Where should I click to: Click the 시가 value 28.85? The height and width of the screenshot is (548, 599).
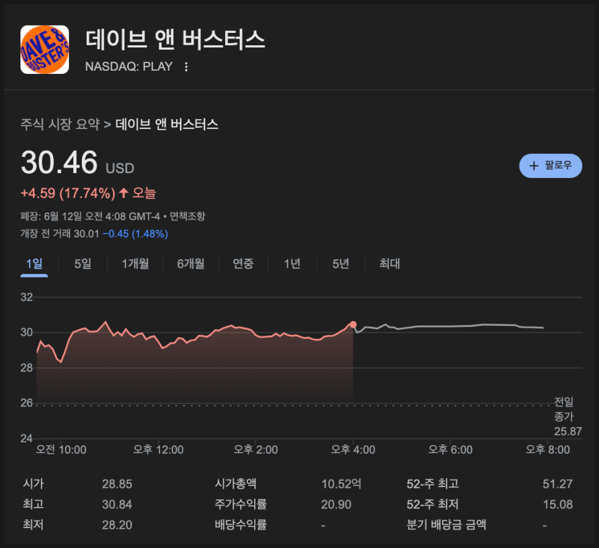pos(117,484)
